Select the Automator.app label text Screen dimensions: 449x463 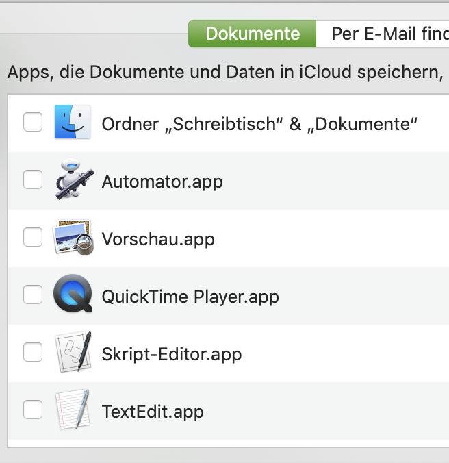pos(162,182)
